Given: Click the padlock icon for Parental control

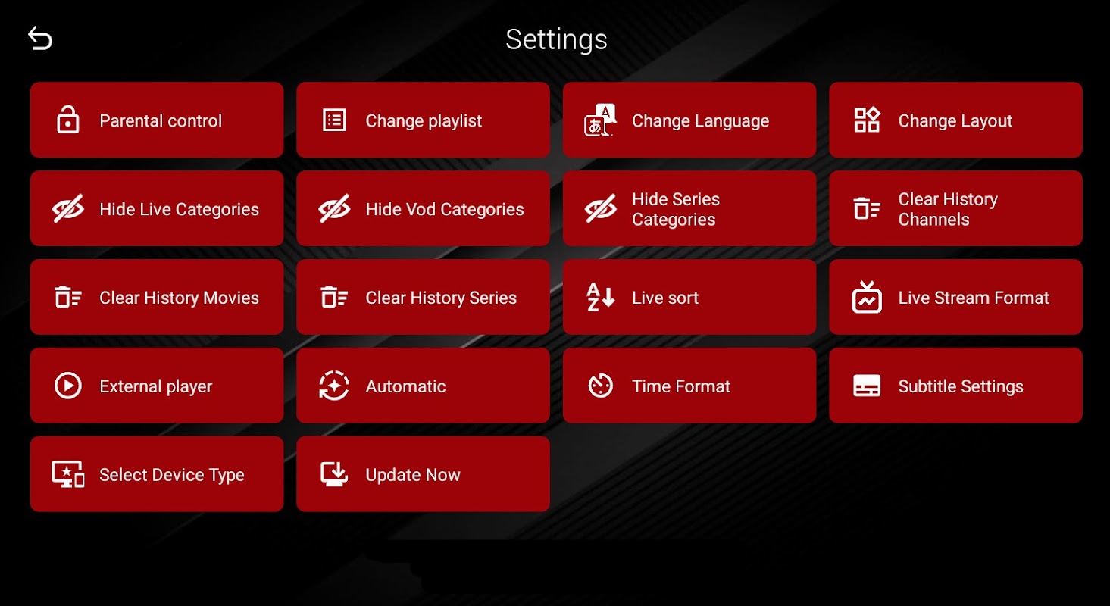Looking at the screenshot, I should (68, 120).
